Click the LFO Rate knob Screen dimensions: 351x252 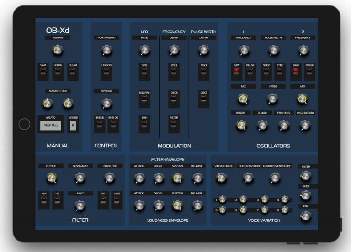[x=144, y=50]
